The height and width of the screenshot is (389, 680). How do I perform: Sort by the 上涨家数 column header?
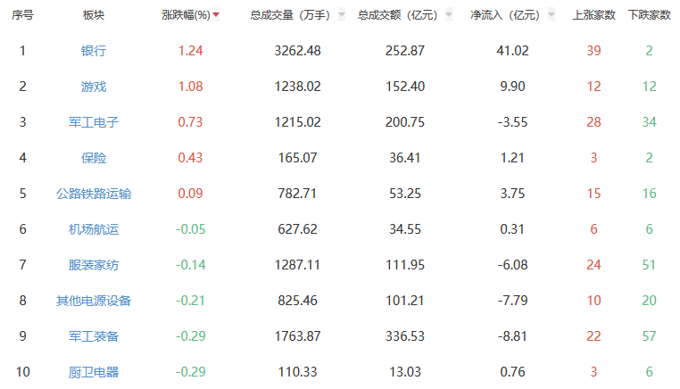coord(593,15)
